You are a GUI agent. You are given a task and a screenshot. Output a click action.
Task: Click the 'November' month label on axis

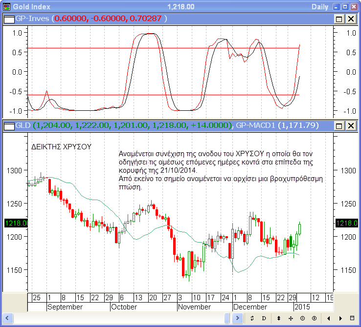coord(194,307)
